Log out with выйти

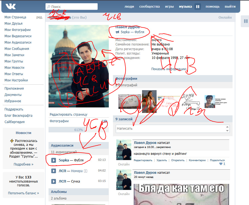230,7
